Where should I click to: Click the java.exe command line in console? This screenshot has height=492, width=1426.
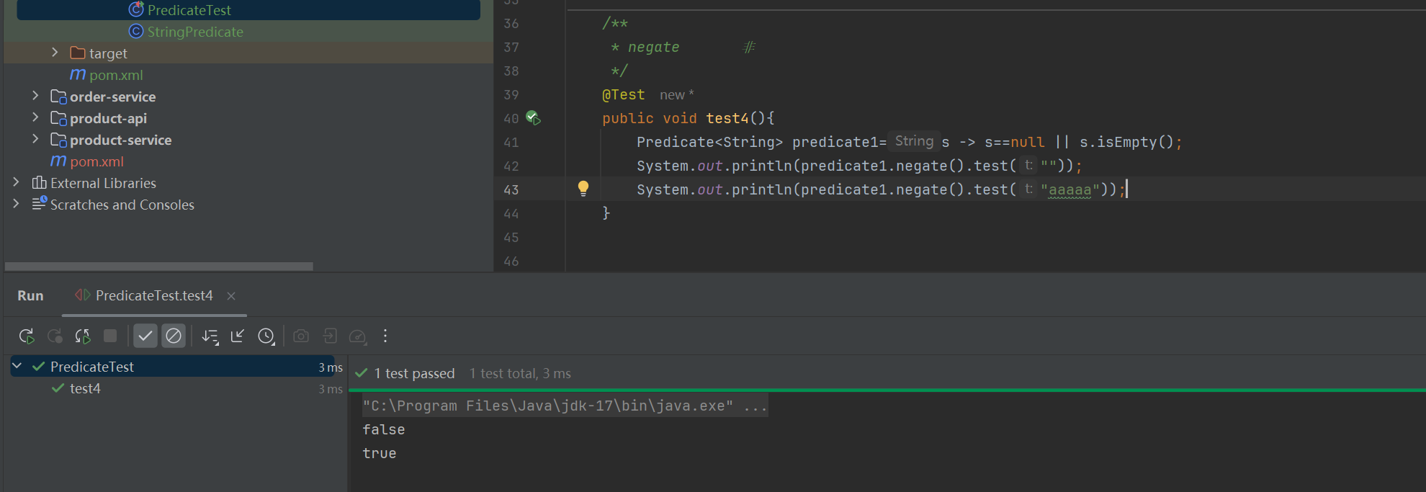[565, 406]
